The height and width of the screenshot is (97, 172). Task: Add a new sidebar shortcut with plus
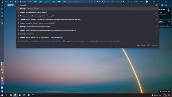(2, 84)
